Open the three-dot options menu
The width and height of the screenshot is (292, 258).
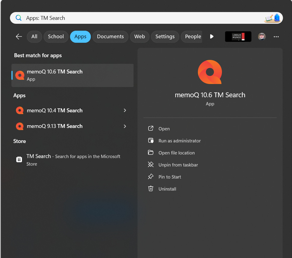(276, 37)
